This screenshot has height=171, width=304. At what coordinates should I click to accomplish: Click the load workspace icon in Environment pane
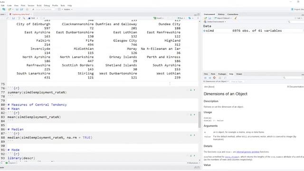205,18
